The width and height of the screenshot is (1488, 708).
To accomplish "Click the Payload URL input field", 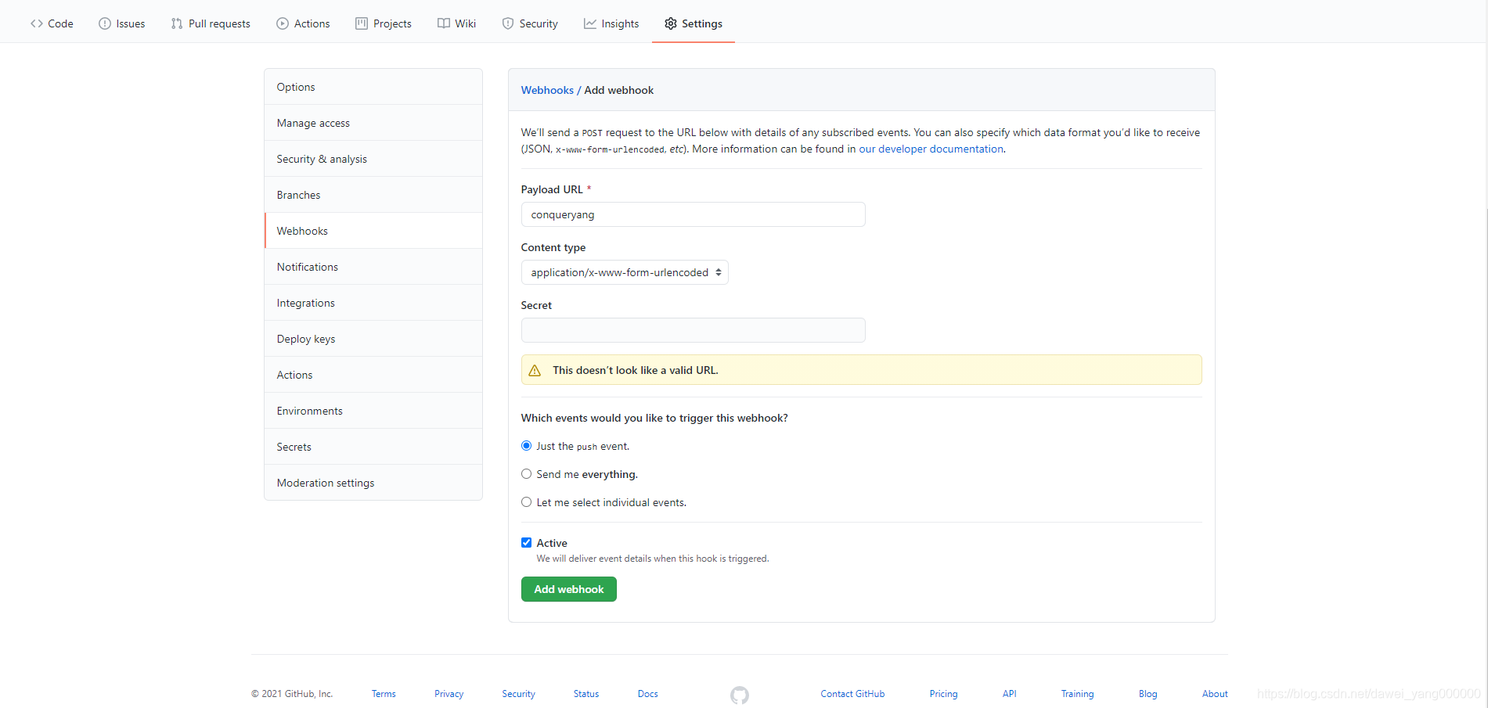I will click(694, 214).
